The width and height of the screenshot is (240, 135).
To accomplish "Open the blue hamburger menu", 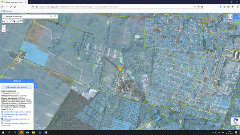I will [x=236, y=17].
